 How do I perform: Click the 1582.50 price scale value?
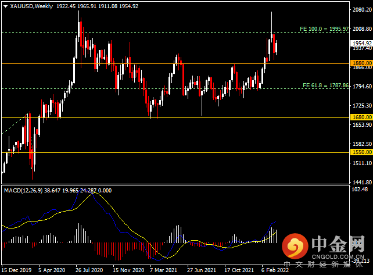click(362, 144)
